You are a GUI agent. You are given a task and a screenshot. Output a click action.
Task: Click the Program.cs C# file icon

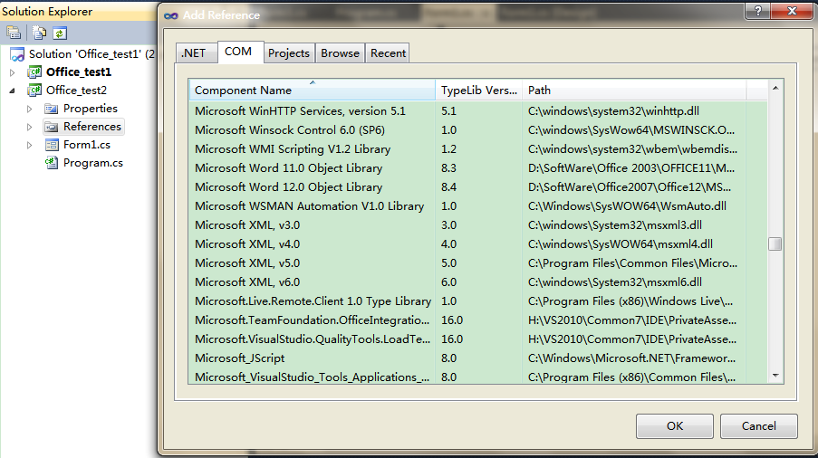click(x=51, y=163)
